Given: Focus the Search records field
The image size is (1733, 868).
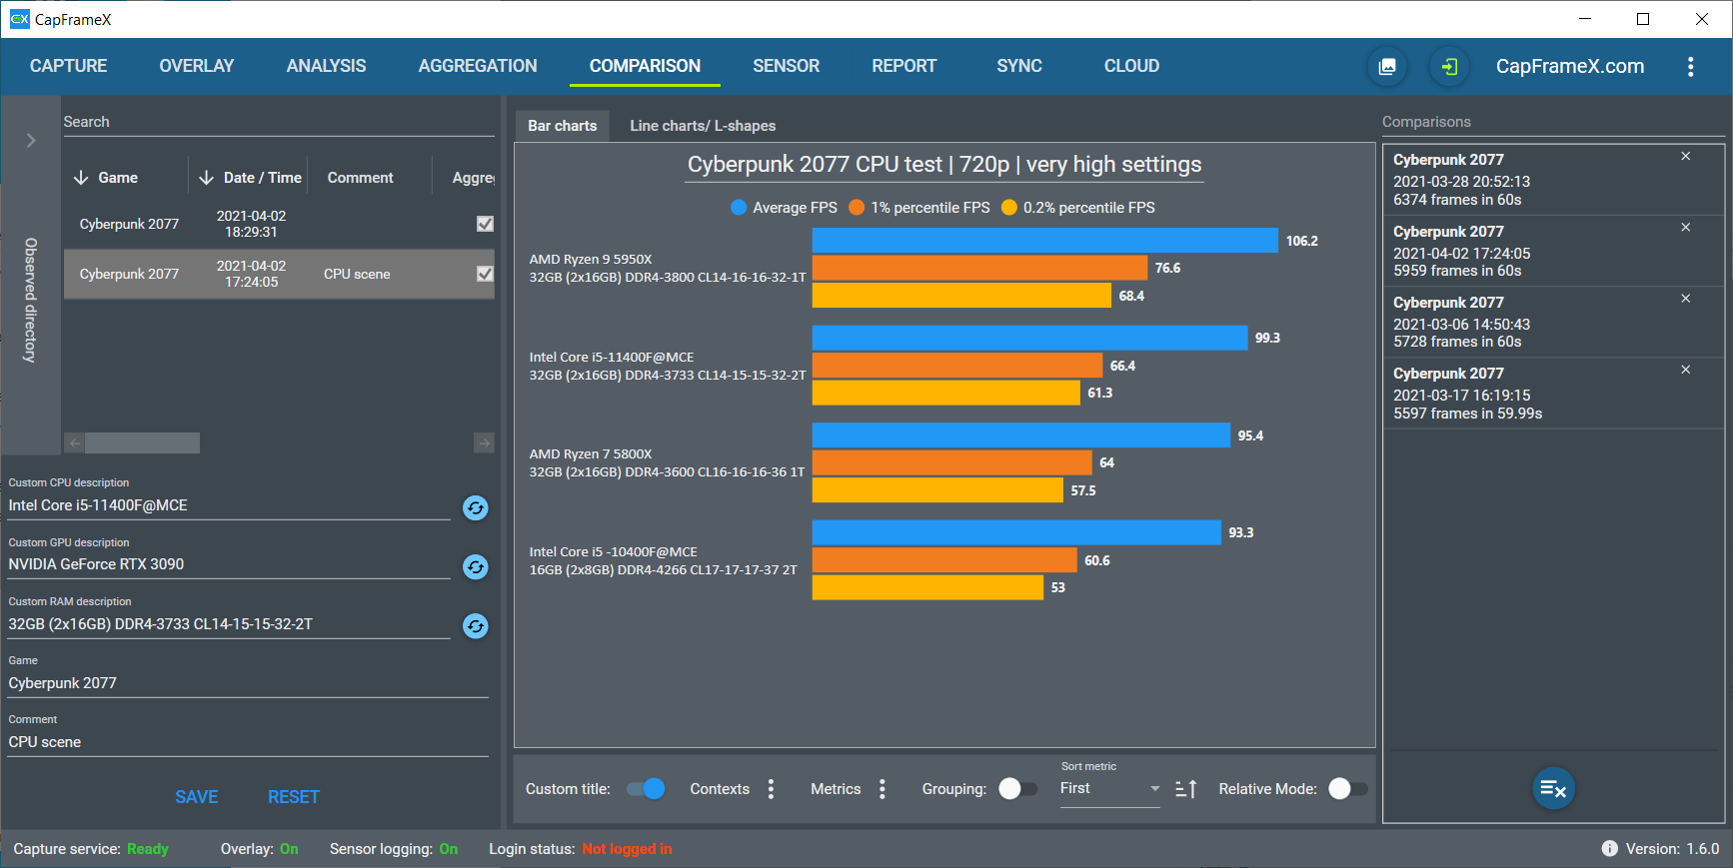Looking at the screenshot, I should point(279,122).
